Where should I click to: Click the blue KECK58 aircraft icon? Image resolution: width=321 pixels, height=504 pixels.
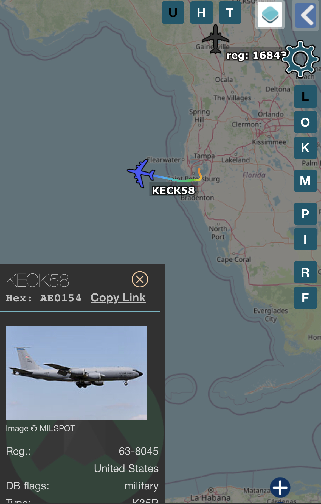click(x=141, y=173)
